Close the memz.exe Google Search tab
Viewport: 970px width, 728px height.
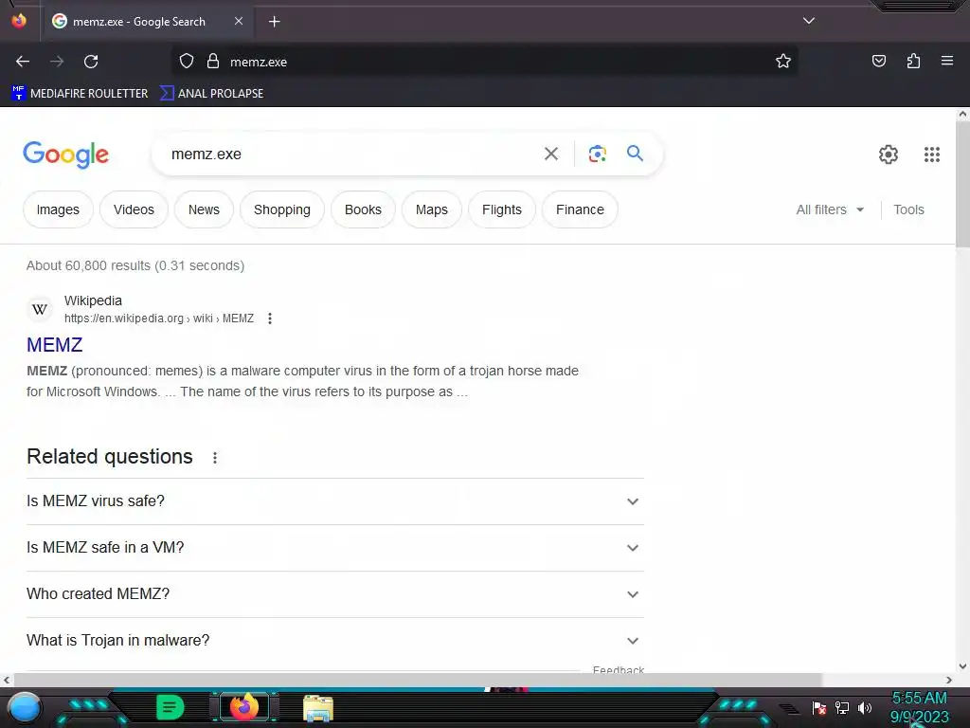pos(238,21)
